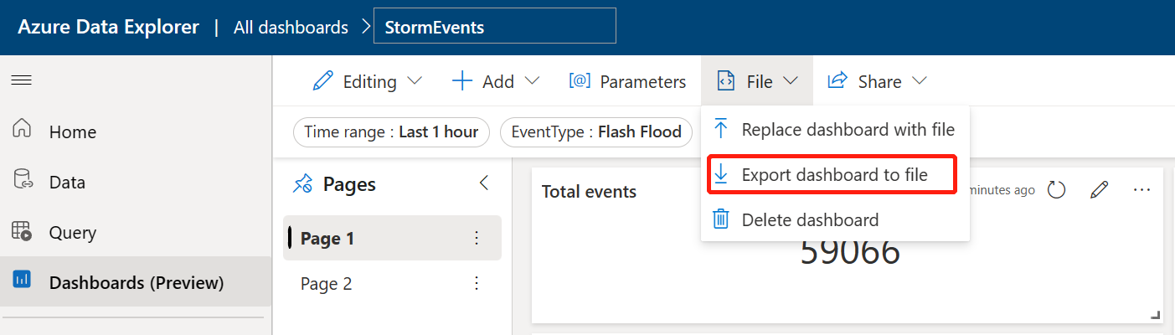Click the File code-page icon

pyautogui.click(x=725, y=81)
